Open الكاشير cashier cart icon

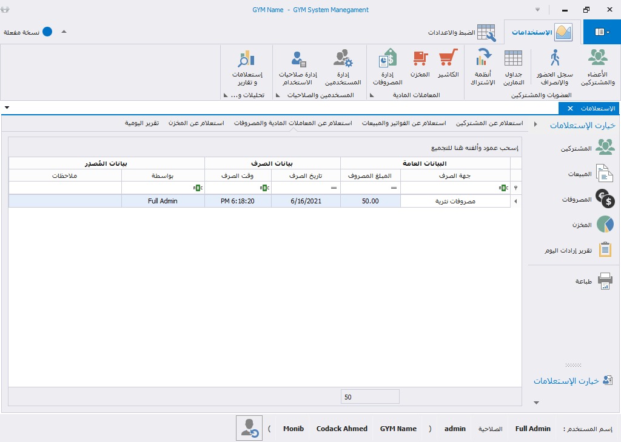click(448, 63)
